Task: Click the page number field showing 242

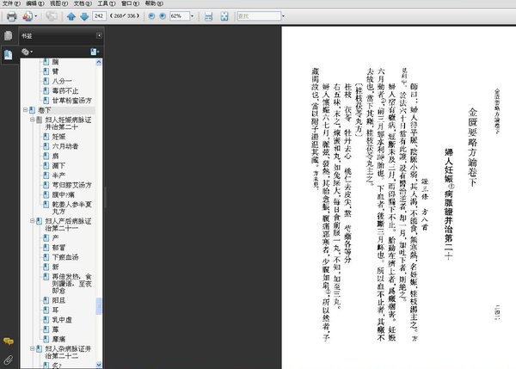Action: coord(99,15)
